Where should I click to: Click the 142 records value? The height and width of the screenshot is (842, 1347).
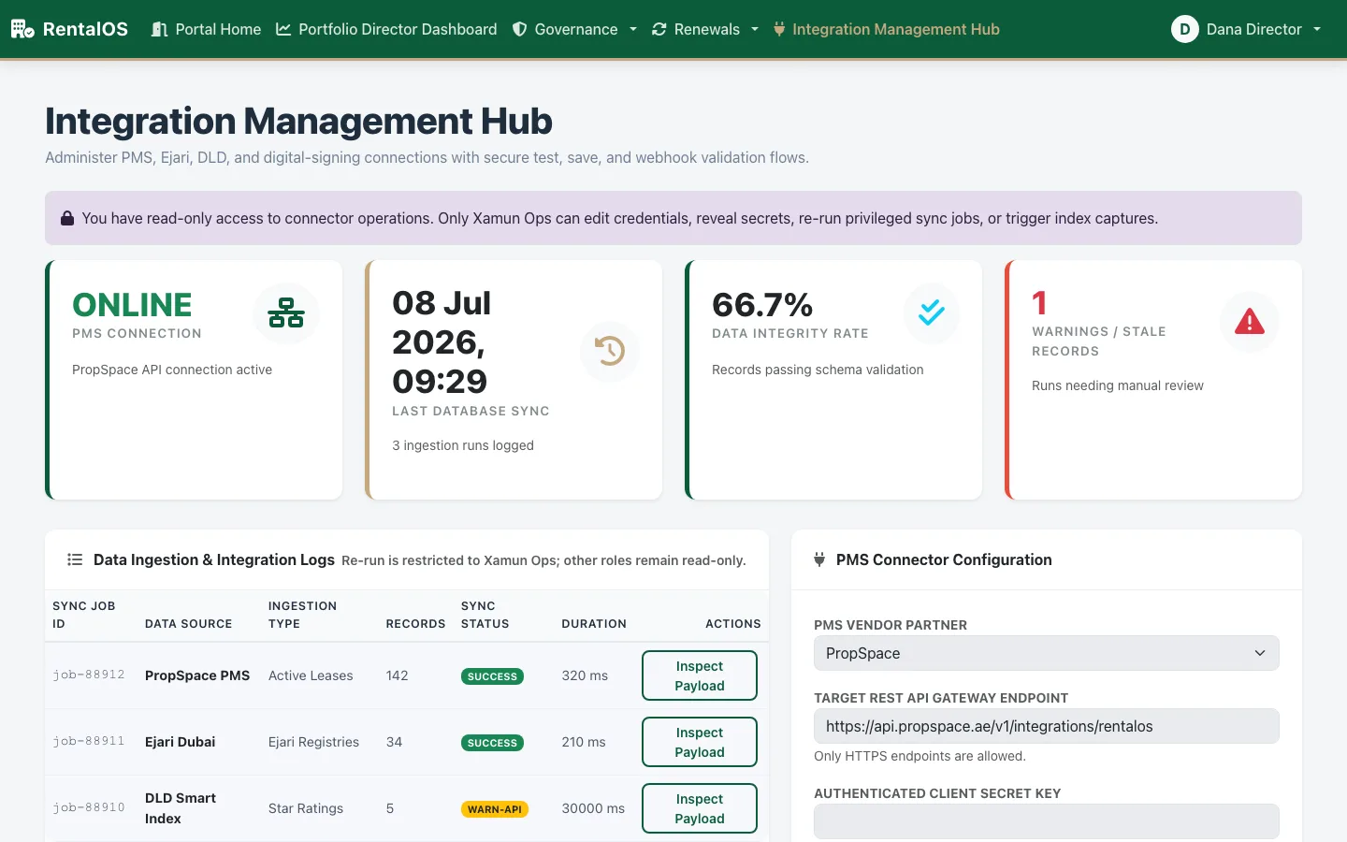pos(397,675)
